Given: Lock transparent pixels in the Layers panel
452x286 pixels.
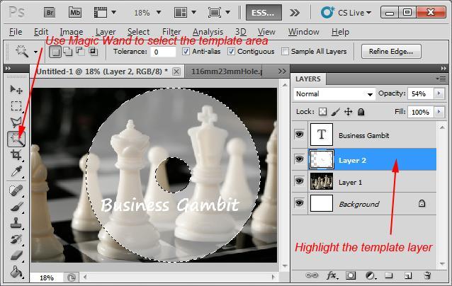Looking at the screenshot, I should click(x=322, y=112).
